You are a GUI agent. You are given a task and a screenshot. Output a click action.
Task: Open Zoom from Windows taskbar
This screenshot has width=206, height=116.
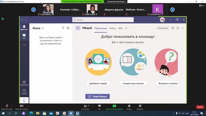[x=71, y=113]
